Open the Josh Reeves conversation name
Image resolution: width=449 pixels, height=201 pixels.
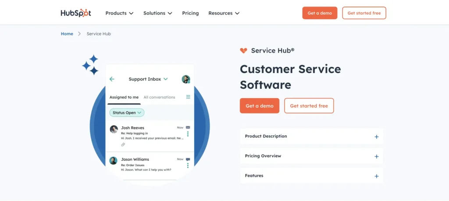pos(132,128)
